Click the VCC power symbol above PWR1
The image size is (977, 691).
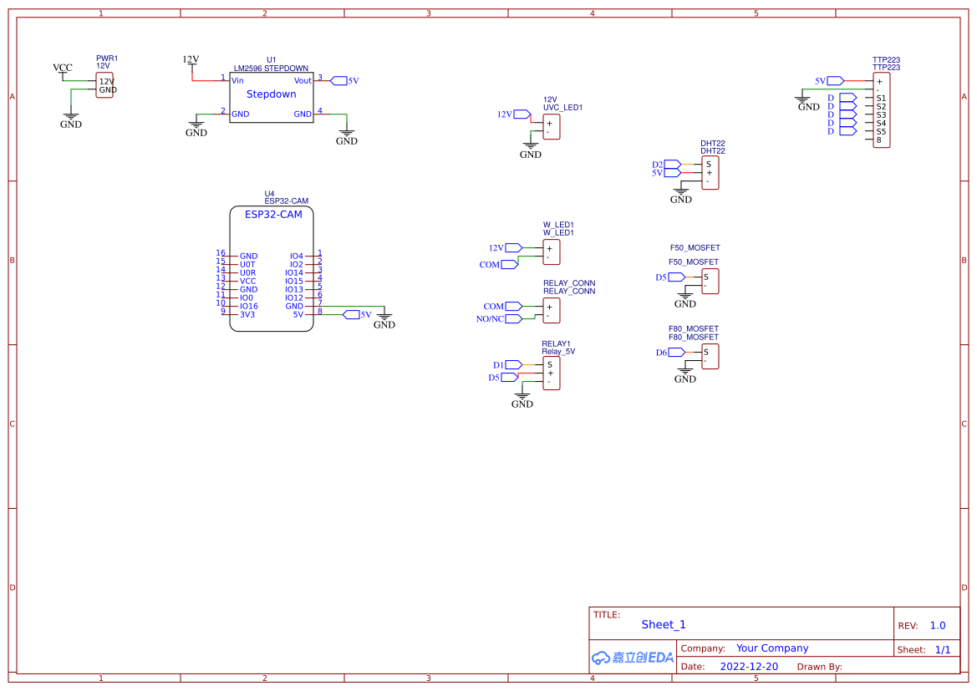63,69
